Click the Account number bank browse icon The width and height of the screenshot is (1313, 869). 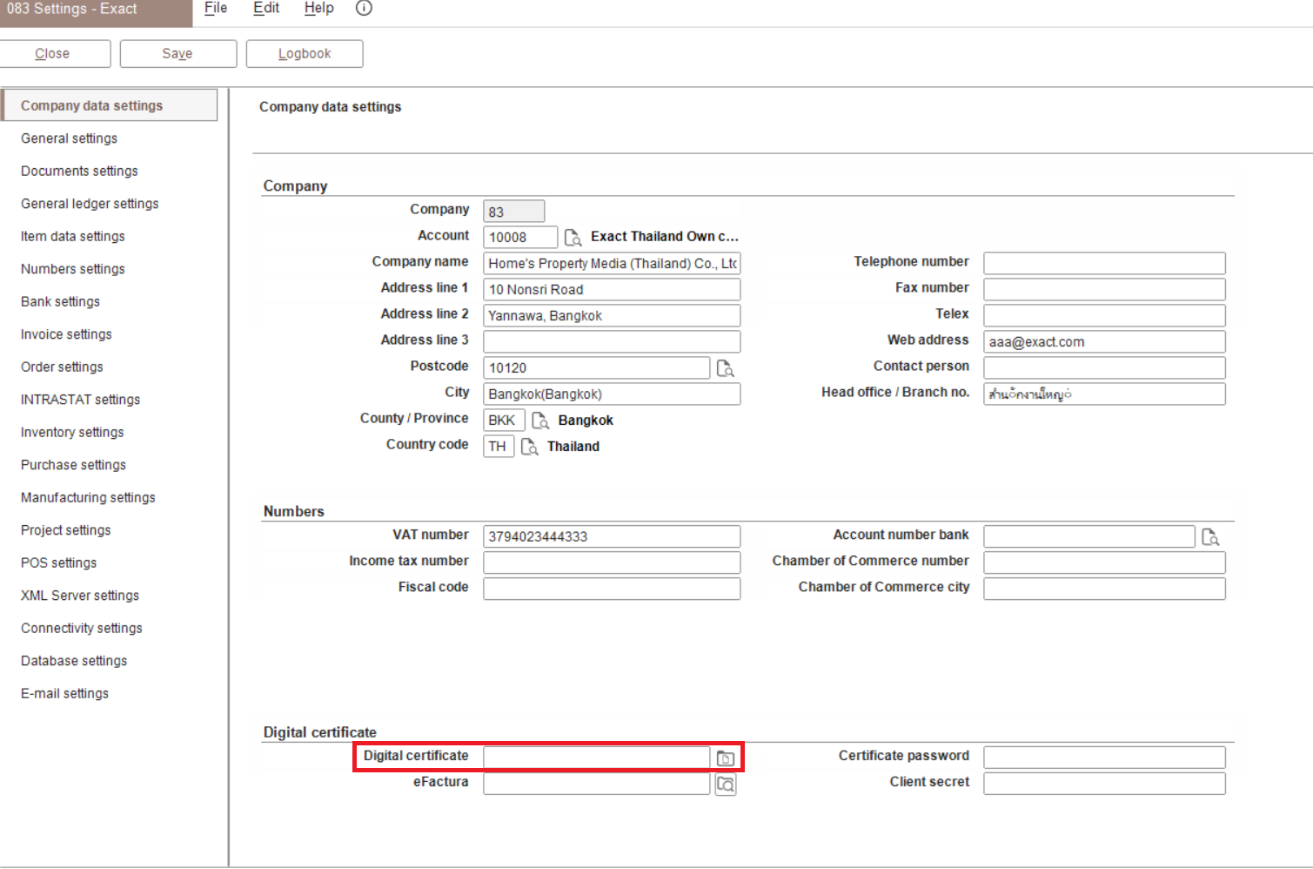(x=1209, y=537)
